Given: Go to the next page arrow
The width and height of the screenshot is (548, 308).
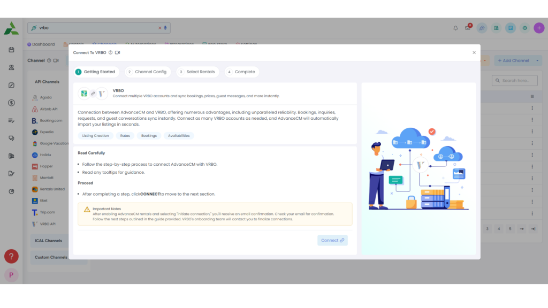Looking at the screenshot, I should click(522, 229).
